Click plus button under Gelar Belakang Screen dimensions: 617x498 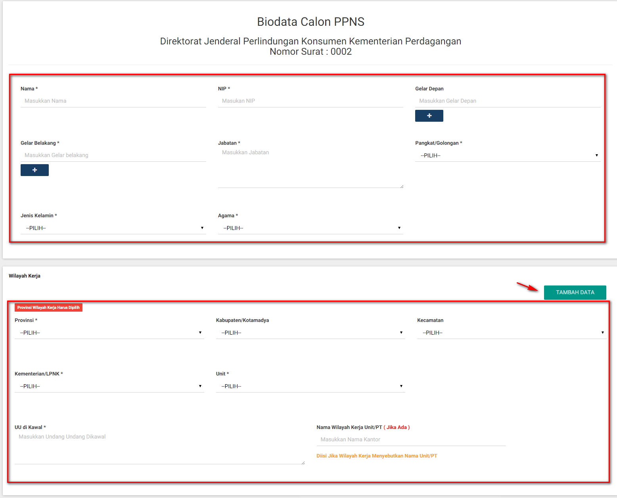tap(34, 170)
